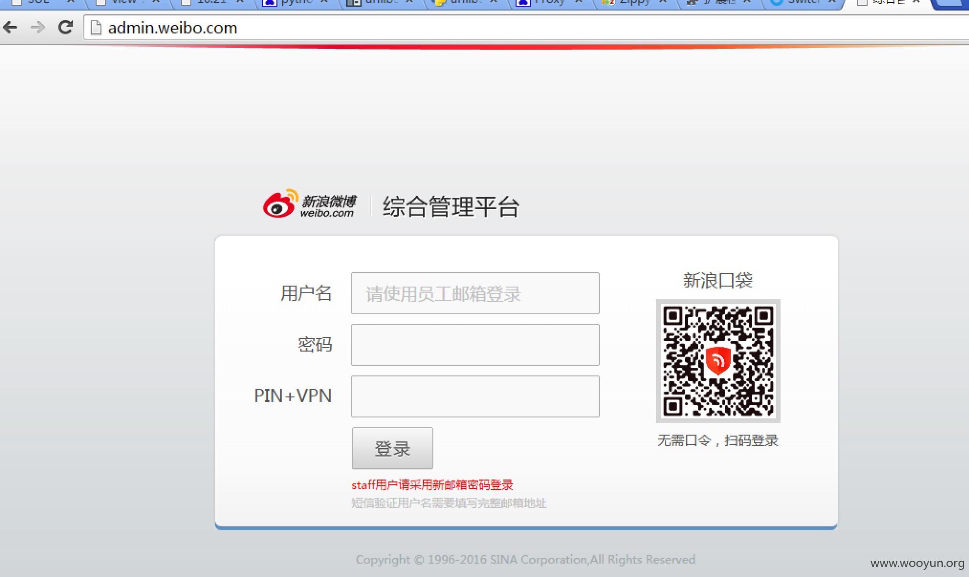Screen dimensions: 969x577
Task: Click the page info icon in address bar
Action: [96, 28]
